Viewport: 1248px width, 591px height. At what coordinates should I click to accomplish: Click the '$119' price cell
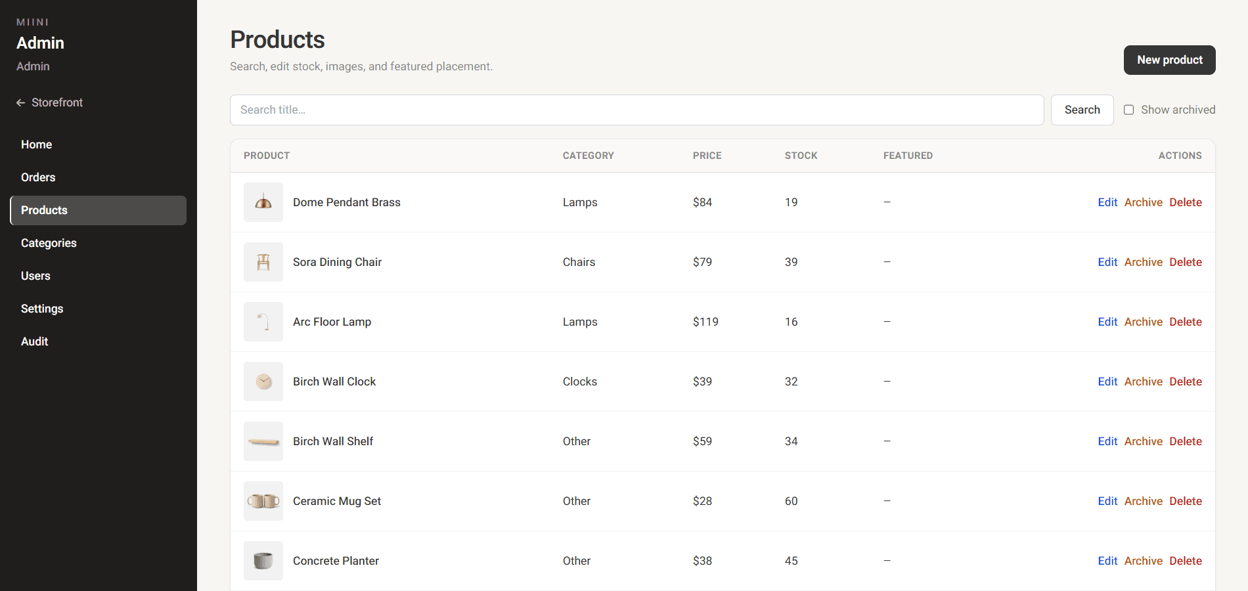[705, 322]
